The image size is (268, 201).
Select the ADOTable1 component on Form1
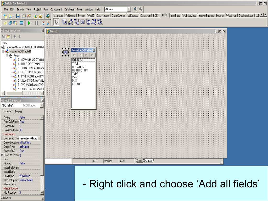tap(66, 52)
